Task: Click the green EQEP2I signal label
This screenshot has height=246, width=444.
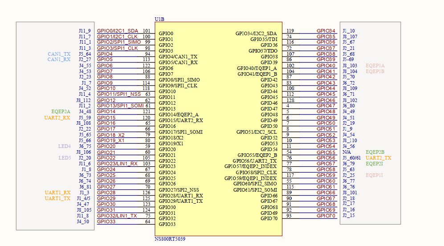Action: point(375,164)
